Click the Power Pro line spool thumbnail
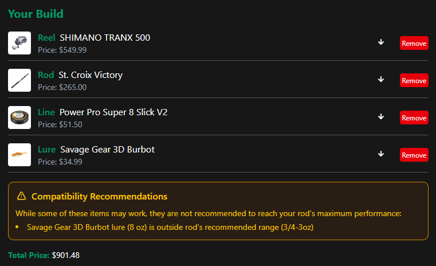The height and width of the screenshot is (266, 436). pos(19,118)
